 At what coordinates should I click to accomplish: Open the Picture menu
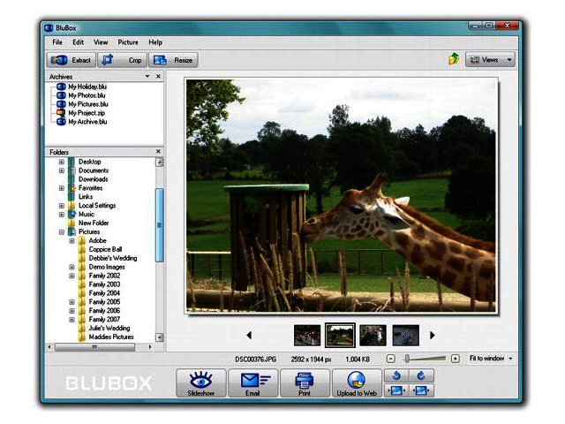(128, 42)
